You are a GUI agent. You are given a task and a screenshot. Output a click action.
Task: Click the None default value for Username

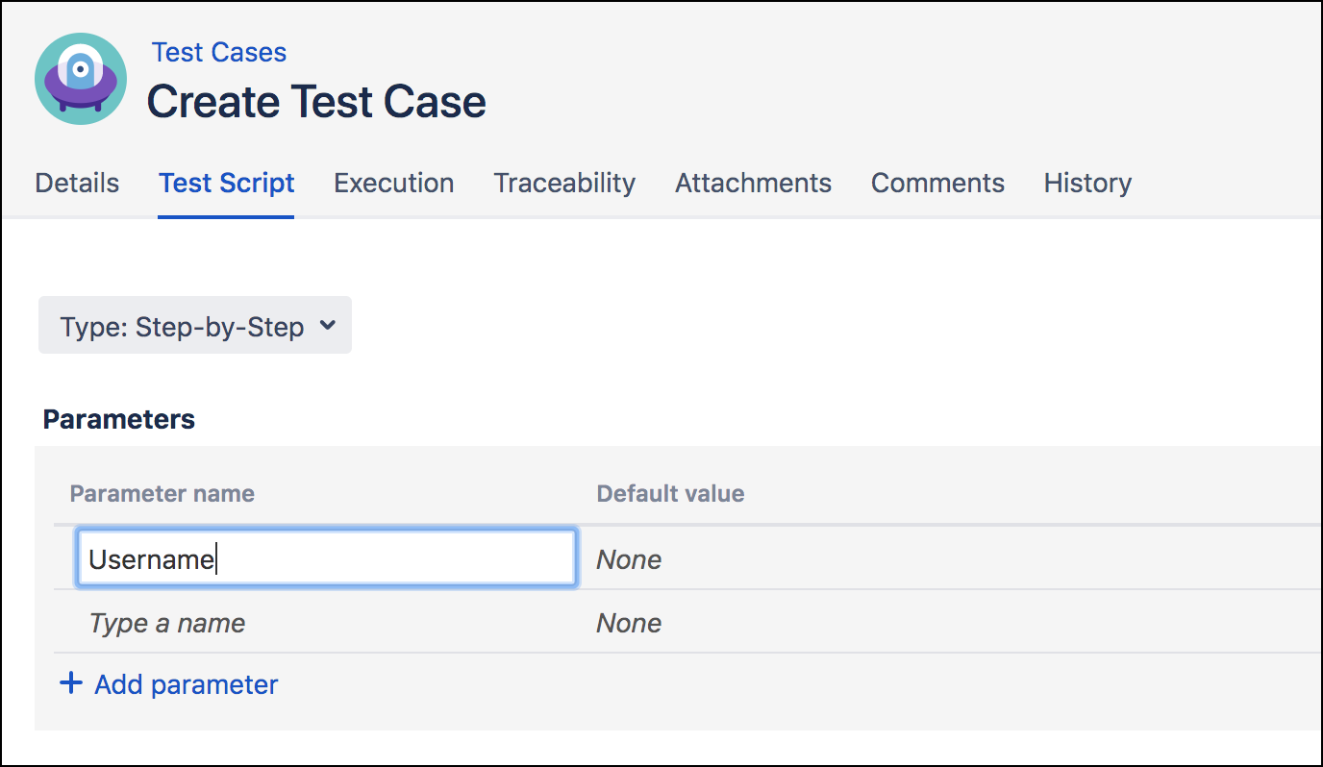pos(629,559)
